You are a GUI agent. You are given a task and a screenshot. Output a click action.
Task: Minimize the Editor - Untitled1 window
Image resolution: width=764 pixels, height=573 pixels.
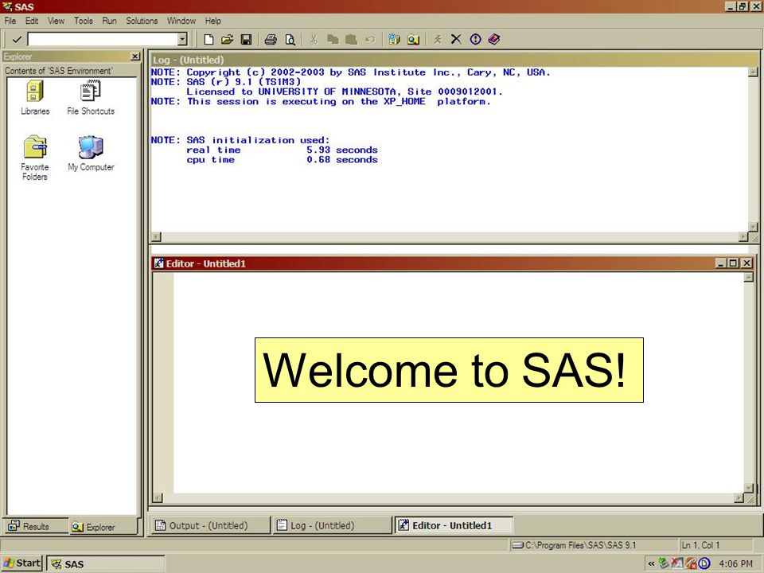721,263
